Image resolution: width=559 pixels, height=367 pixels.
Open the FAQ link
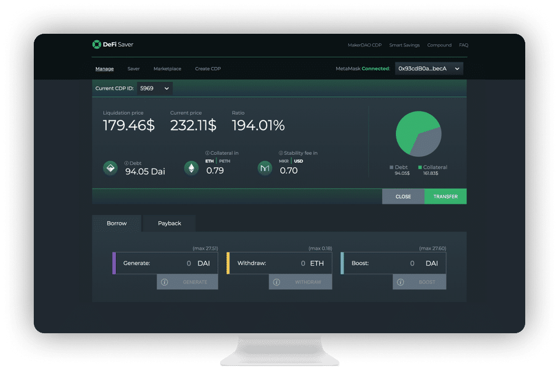click(x=464, y=45)
